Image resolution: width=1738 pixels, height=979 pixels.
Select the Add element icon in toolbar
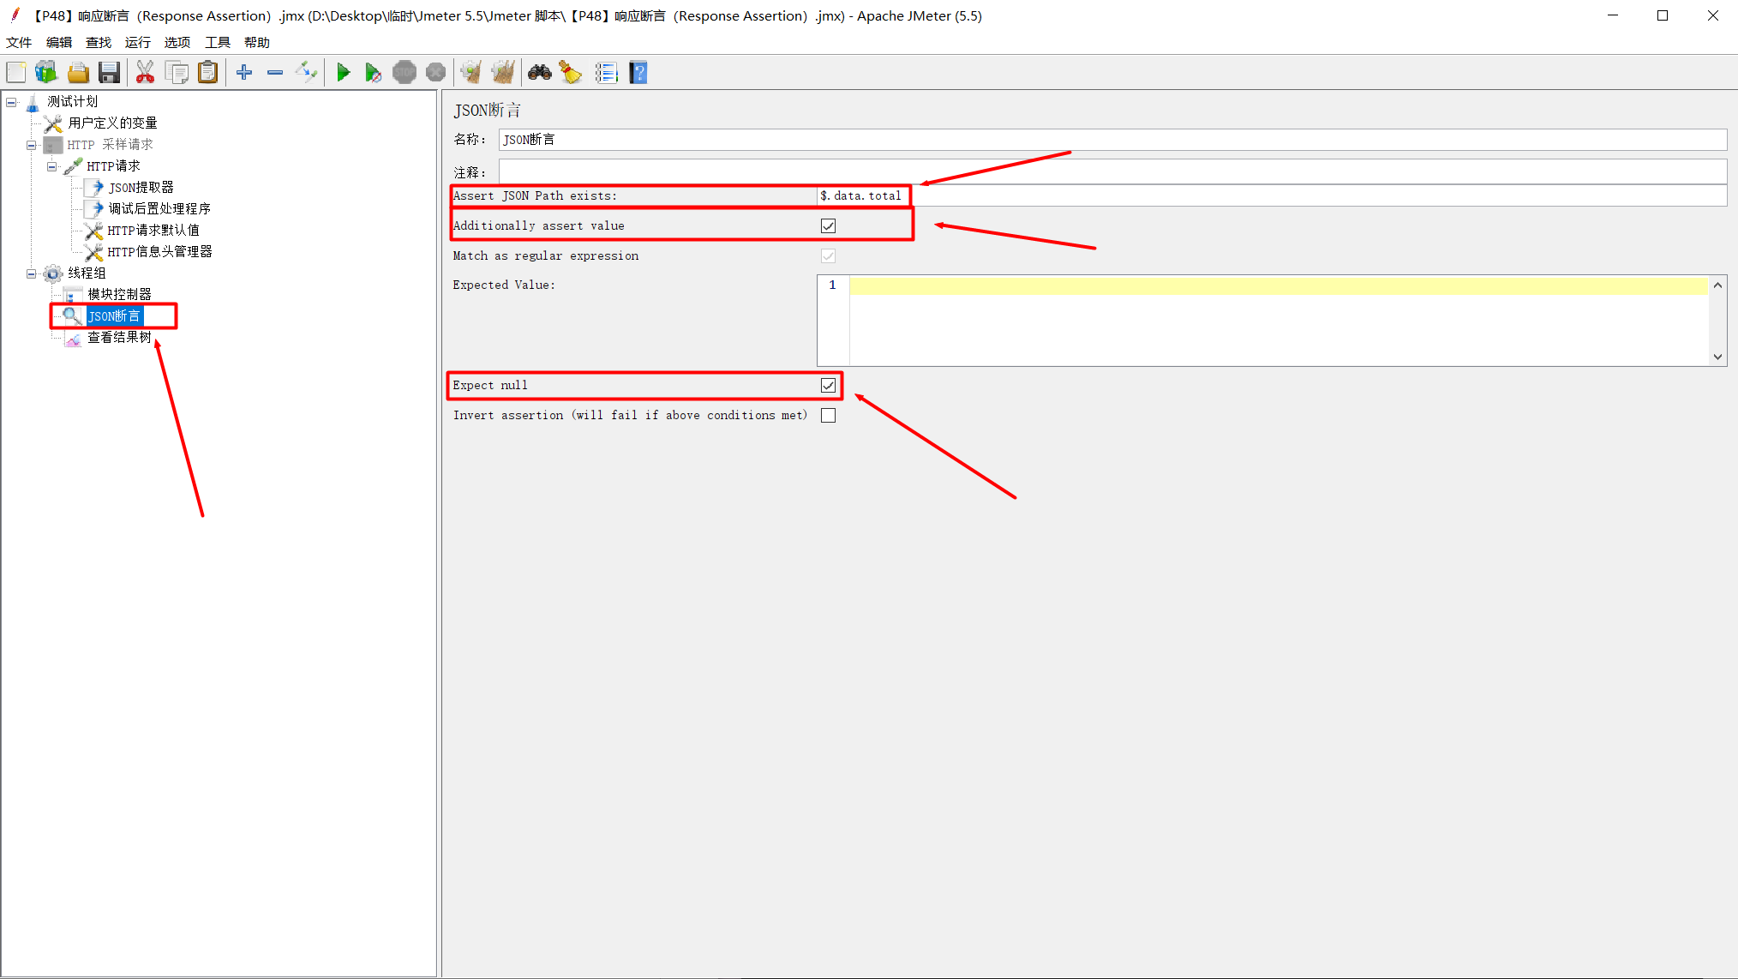point(245,73)
